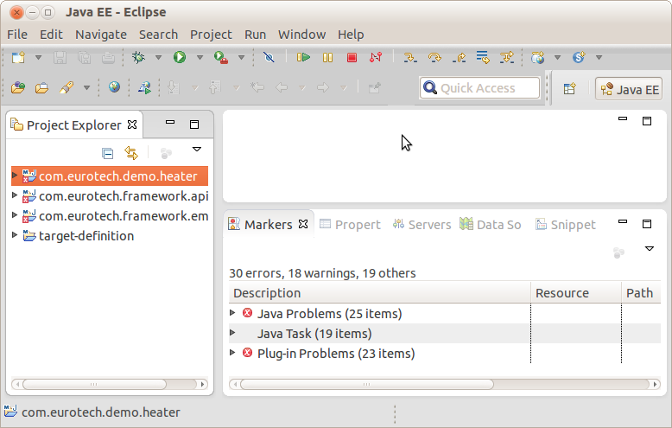Click the Open Web Browser globe icon
The height and width of the screenshot is (428, 672).
point(114,87)
